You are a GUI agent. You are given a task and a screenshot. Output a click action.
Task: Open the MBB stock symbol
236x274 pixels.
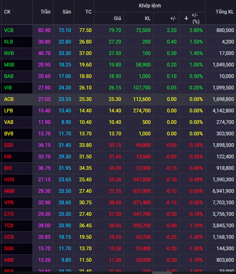[x=9, y=191]
